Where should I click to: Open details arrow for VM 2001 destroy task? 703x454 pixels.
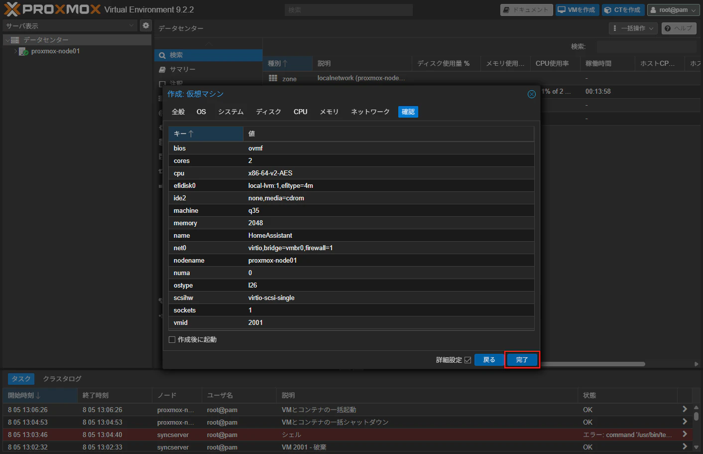point(685,447)
